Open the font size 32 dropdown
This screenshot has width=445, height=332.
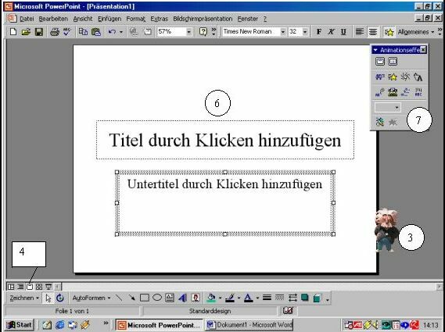(x=305, y=32)
